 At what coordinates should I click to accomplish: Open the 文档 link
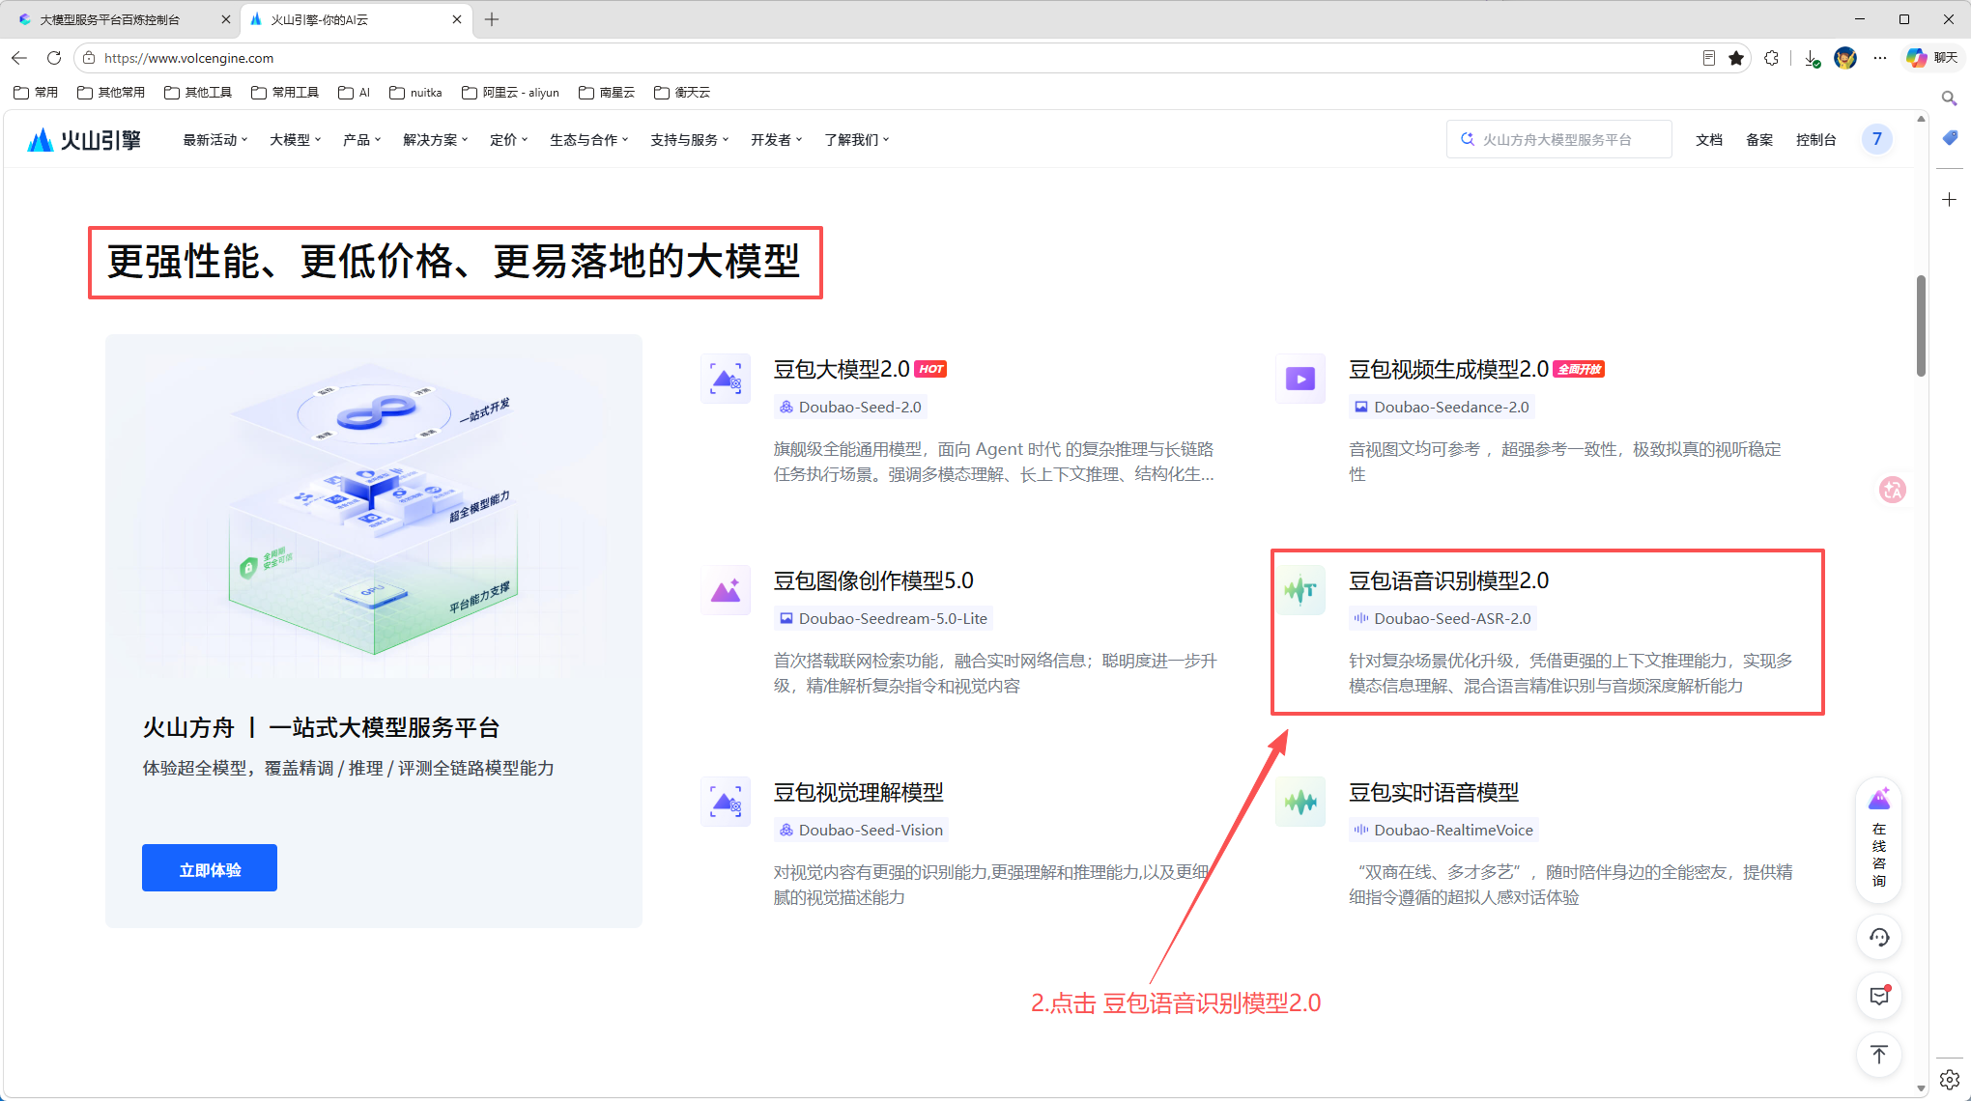pos(1709,140)
